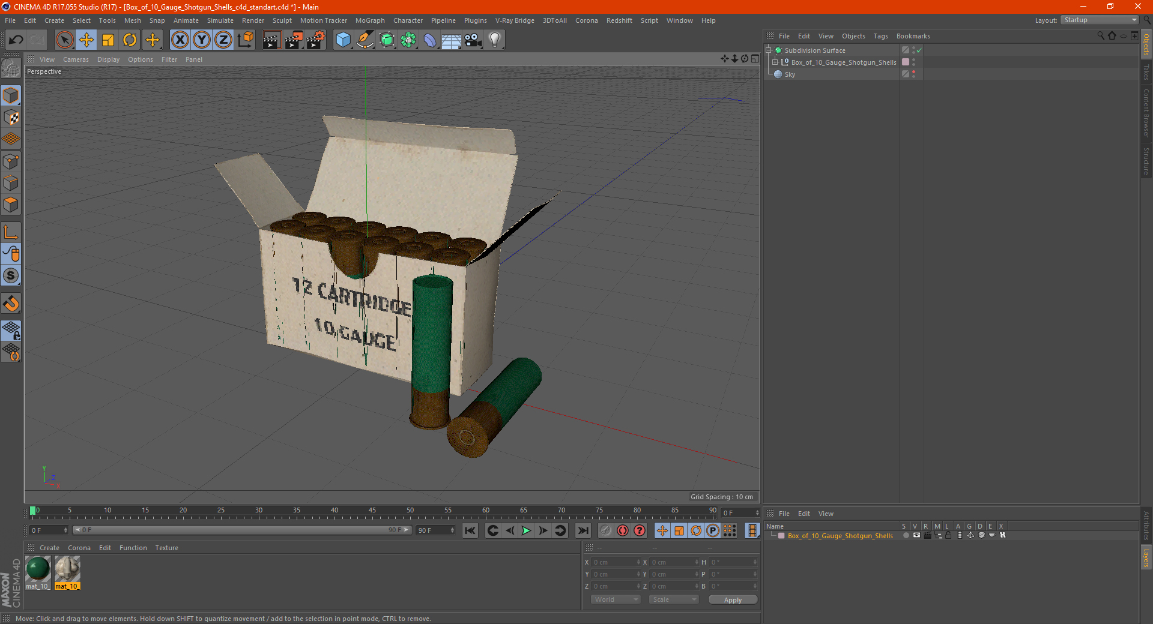Enable record active objects keyframe
Screen dimensions: 1153x624
606,530
